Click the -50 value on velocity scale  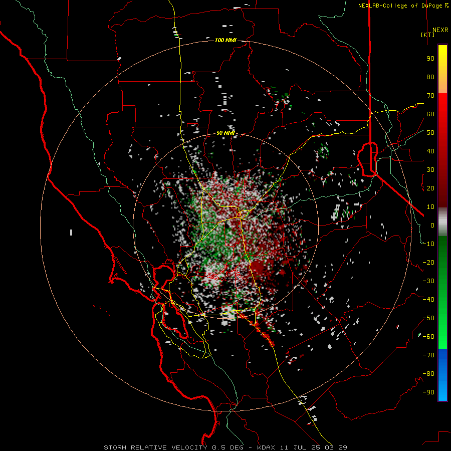tap(428, 318)
